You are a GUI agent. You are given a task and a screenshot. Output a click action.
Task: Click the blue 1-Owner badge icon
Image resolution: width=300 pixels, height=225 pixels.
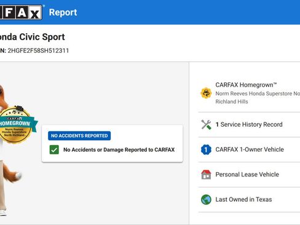tap(206, 149)
